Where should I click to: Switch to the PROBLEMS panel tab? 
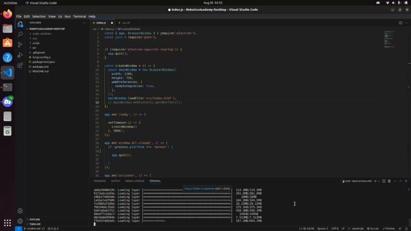click(x=100, y=181)
